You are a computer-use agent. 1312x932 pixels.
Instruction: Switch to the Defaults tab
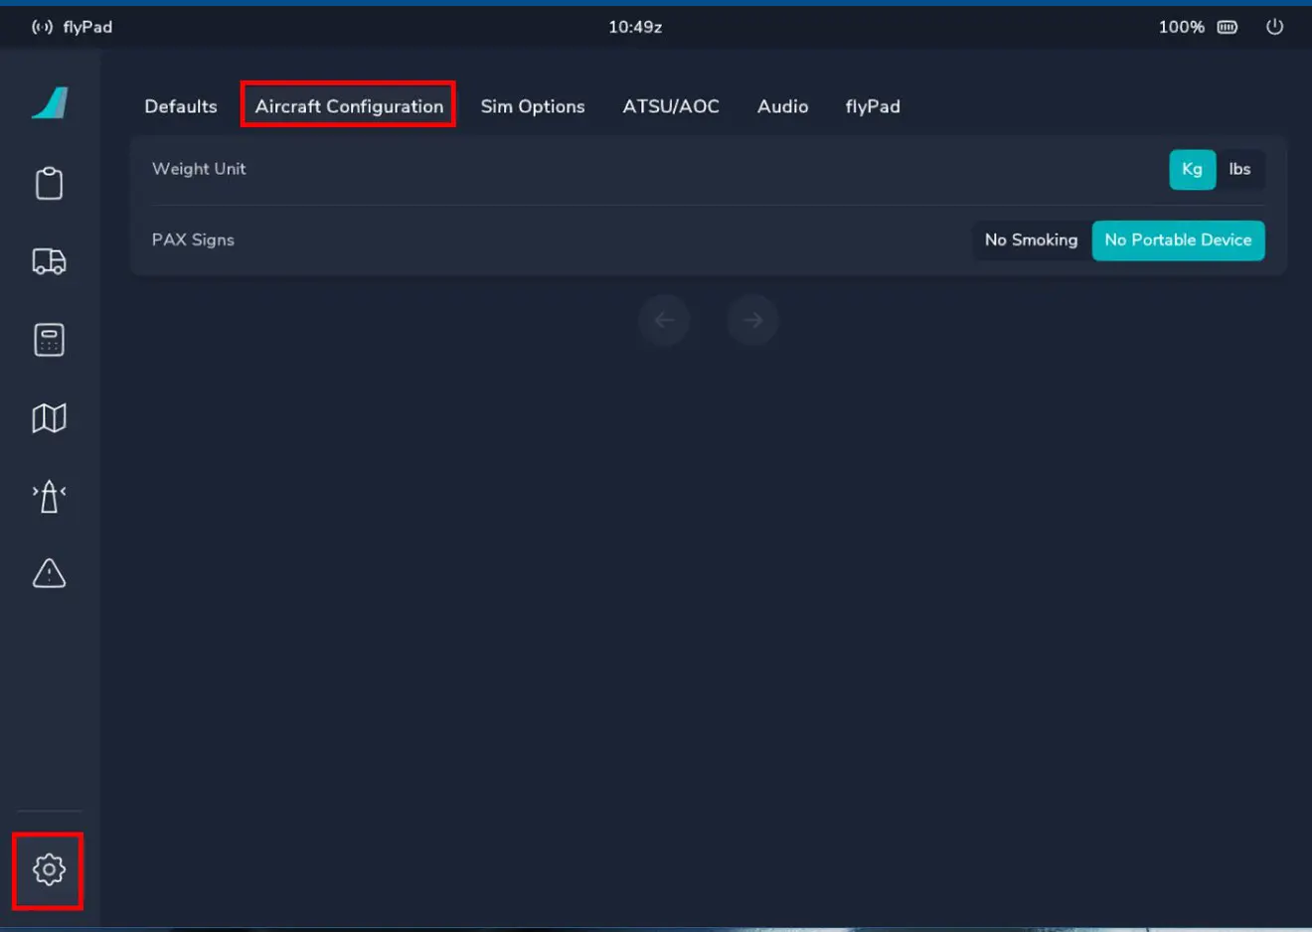(181, 106)
